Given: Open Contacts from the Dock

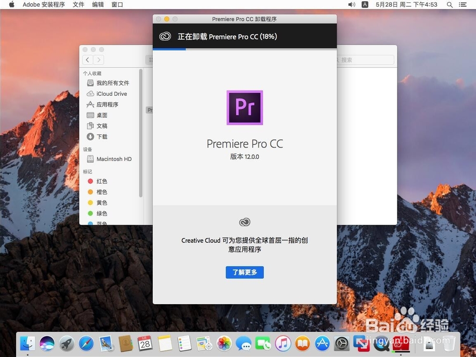Looking at the screenshot, I should pyautogui.click(x=125, y=344).
